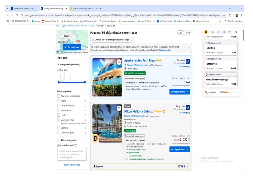Click Ver en el mapa button
253x190 pixels.
72,47
